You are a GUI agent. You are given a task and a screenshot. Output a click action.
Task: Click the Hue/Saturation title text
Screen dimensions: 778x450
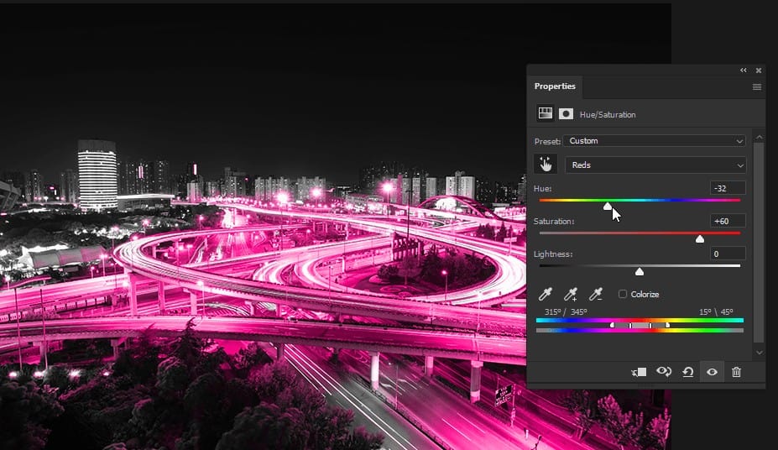(608, 114)
